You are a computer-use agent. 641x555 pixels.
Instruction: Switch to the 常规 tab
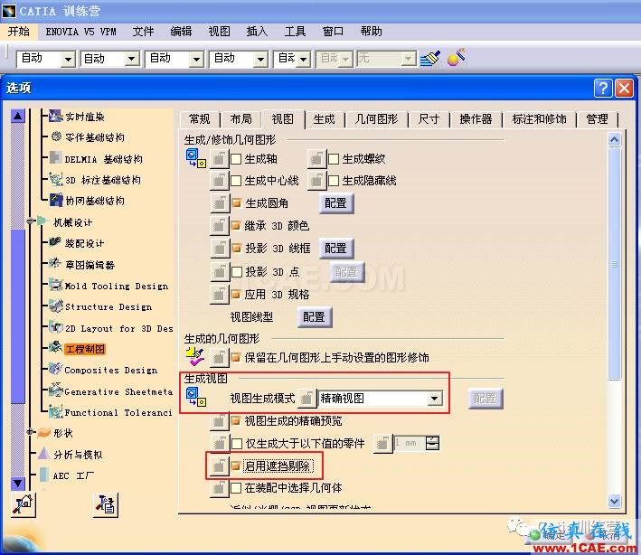tap(200, 119)
